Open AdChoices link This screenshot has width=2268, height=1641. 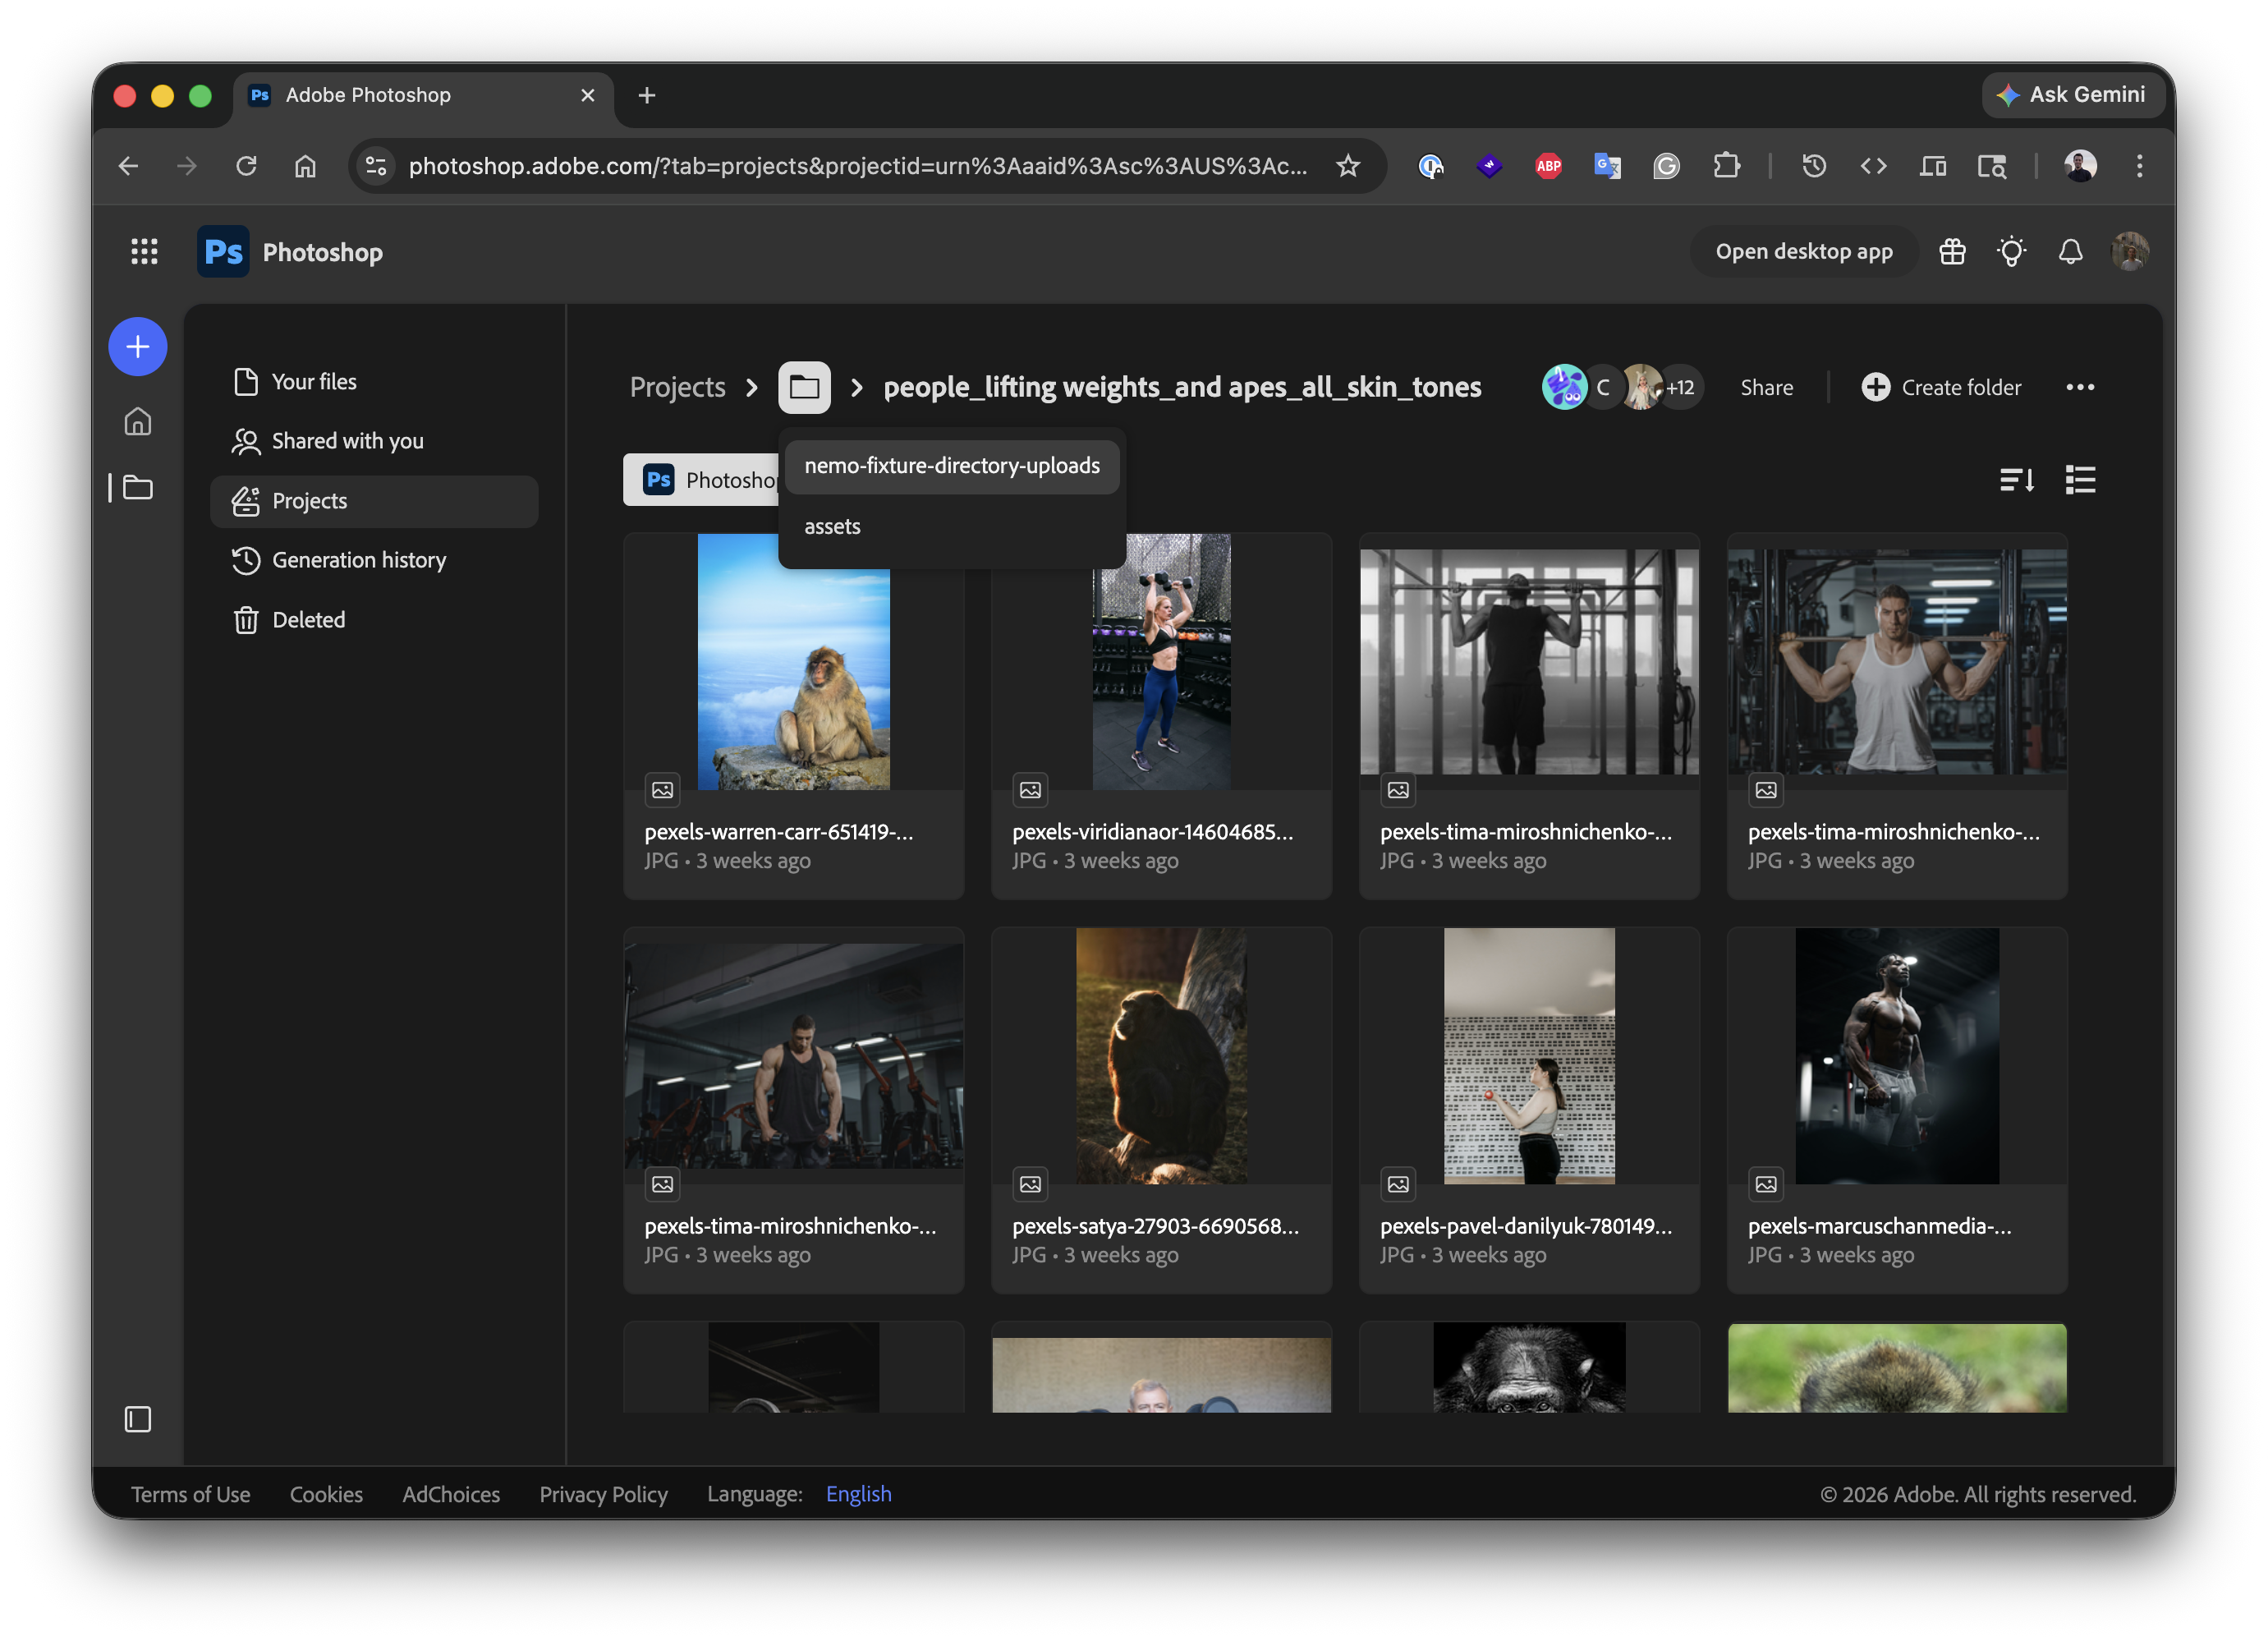coord(451,1494)
